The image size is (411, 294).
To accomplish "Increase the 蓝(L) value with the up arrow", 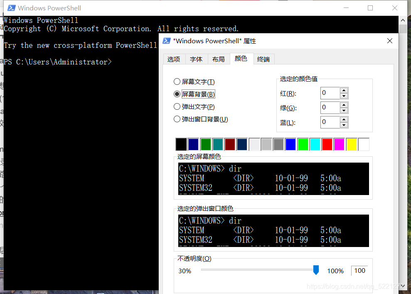I will pyautogui.click(x=344, y=120).
